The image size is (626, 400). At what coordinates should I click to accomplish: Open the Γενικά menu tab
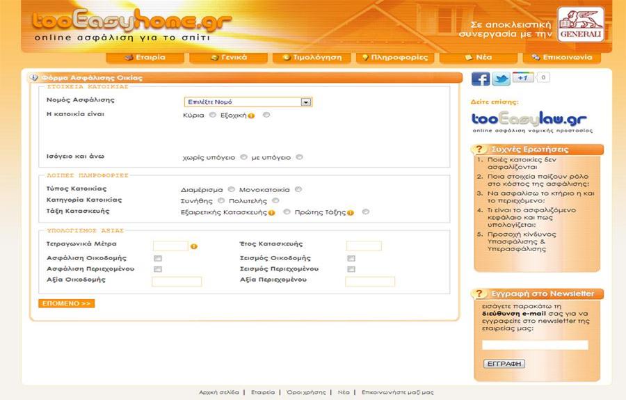coord(228,58)
